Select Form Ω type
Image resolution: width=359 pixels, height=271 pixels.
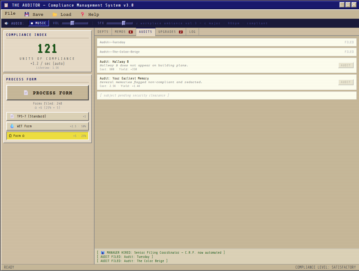[48, 136]
